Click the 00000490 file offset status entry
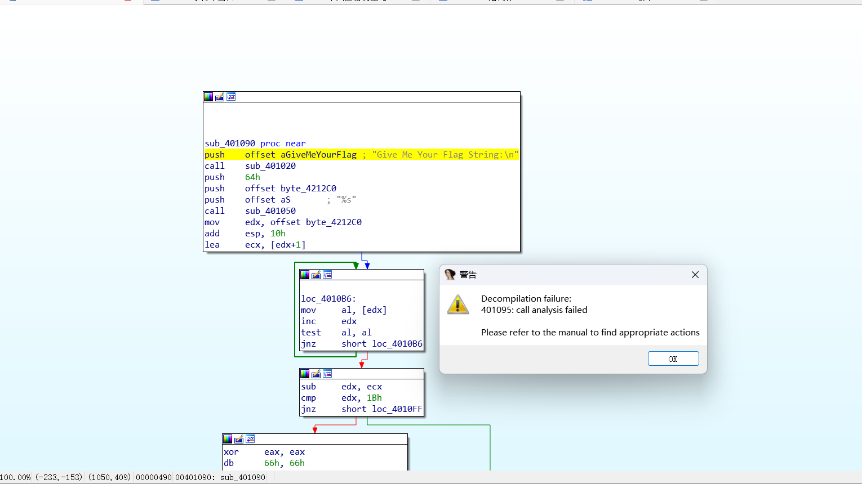This screenshot has height=484, width=862. click(x=154, y=477)
